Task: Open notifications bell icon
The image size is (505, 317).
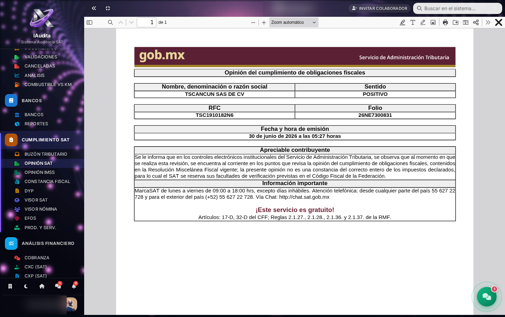Action: tap(74, 286)
